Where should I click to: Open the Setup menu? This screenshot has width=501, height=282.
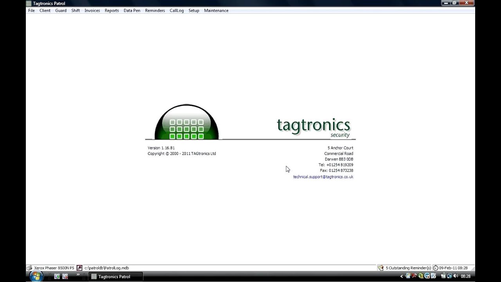coord(194,11)
